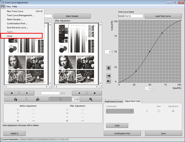Click the Select Sample button

[x=72, y=16]
